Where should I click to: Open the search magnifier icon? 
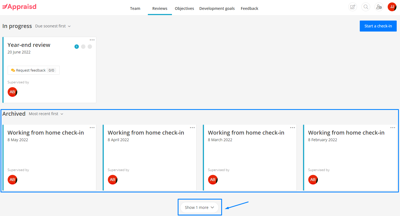point(366,7)
